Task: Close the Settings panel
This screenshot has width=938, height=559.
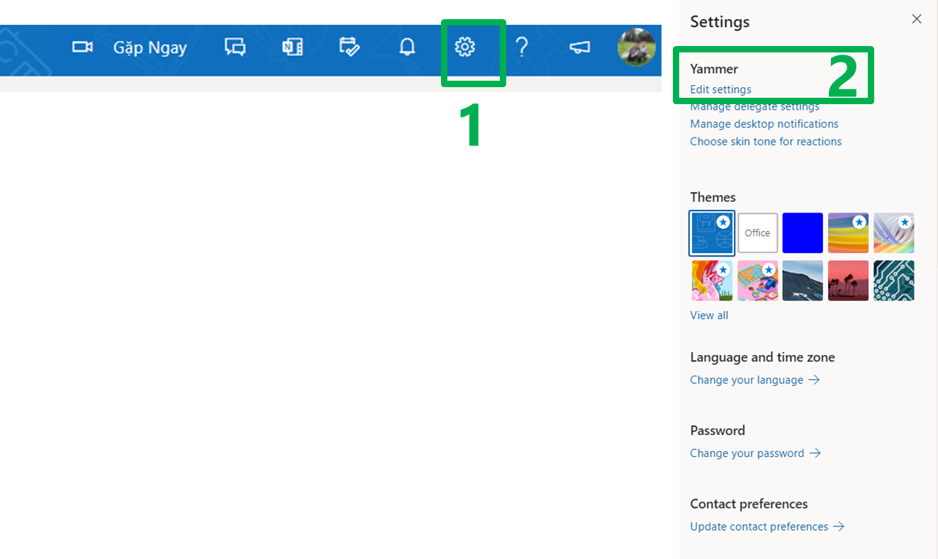Action: [x=917, y=19]
